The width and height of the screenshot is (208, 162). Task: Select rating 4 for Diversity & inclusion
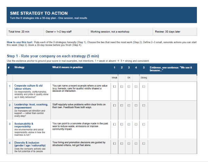[x=136, y=144]
